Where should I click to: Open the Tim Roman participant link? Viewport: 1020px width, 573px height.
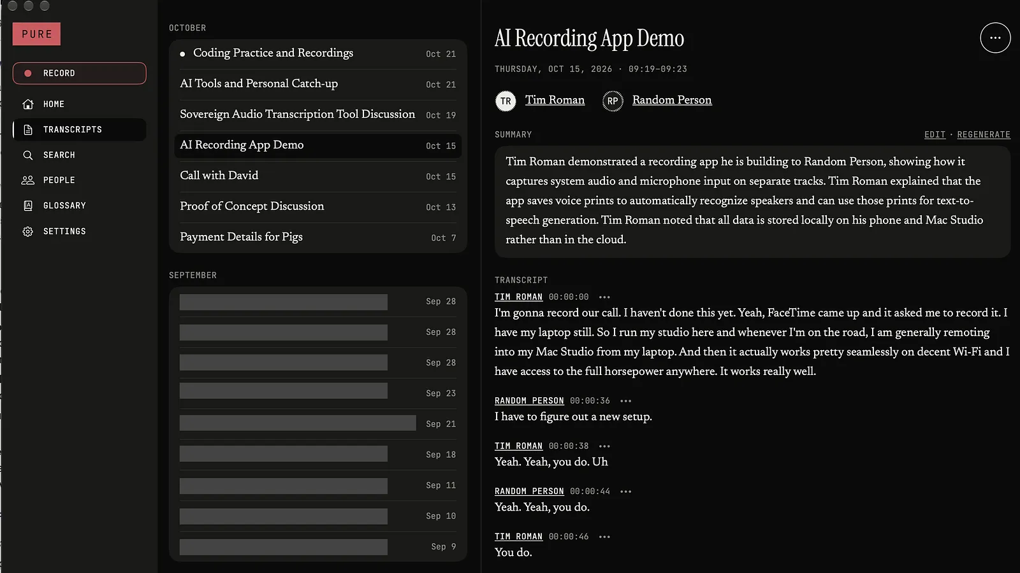[555, 100]
